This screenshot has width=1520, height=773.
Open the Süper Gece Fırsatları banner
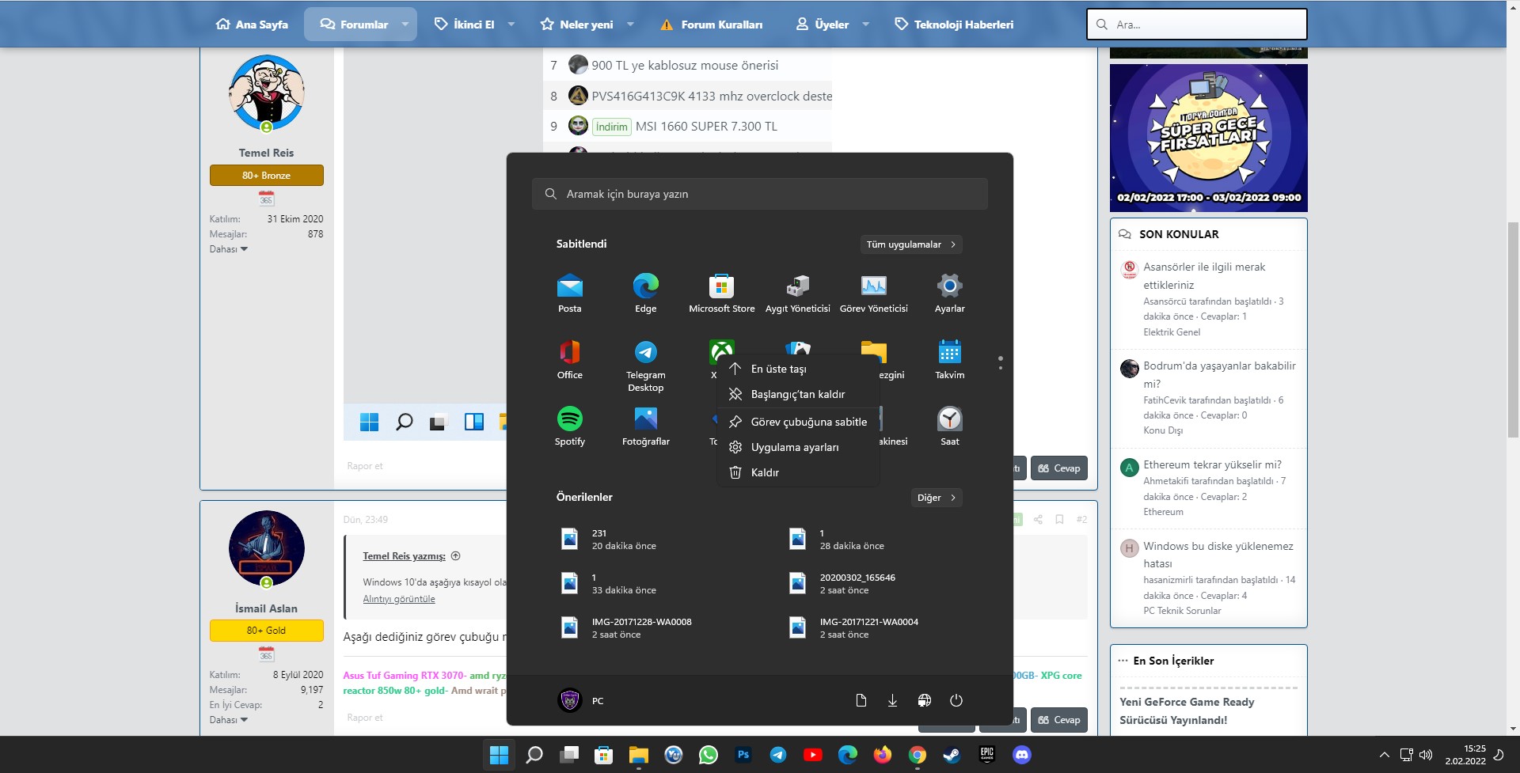1208,138
